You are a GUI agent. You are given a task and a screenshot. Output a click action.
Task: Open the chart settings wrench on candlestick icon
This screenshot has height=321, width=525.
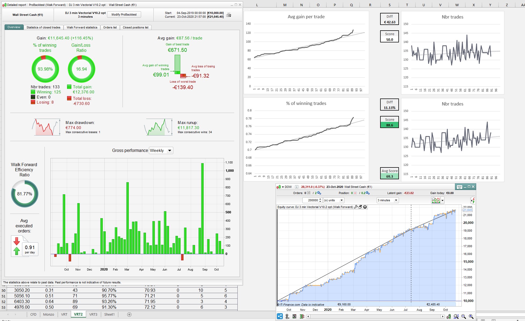tap(449, 317)
